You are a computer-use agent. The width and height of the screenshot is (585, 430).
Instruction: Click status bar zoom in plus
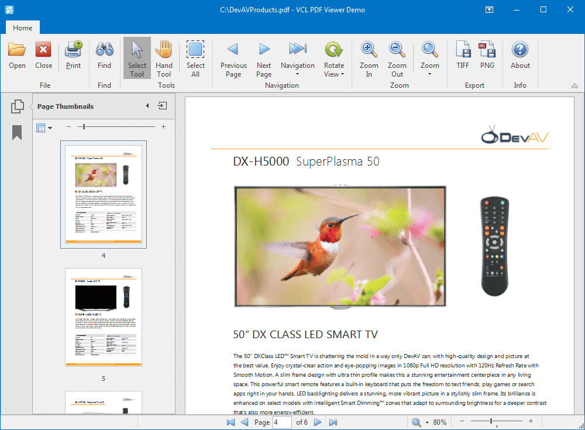pyautogui.click(x=531, y=421)
